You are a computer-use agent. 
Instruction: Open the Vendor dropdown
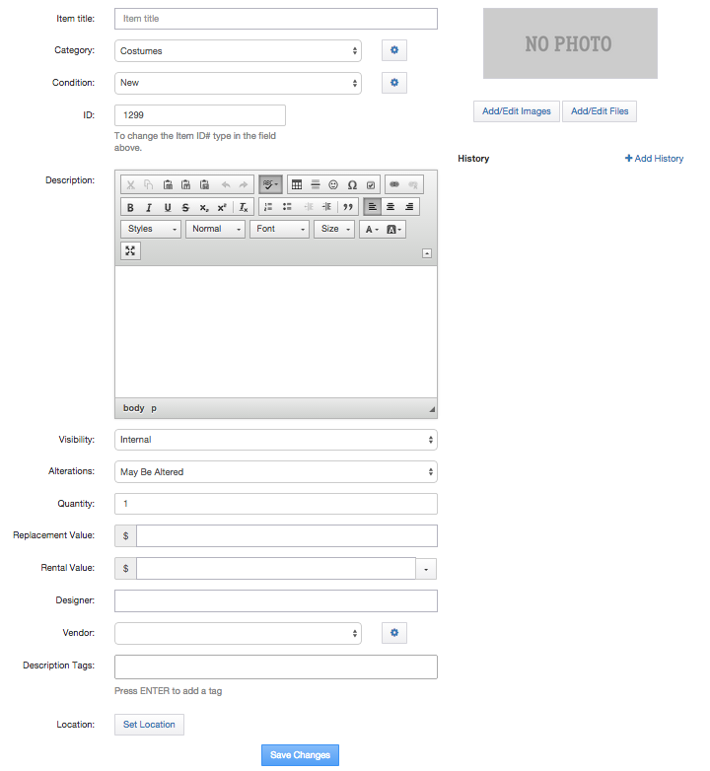coord(238,633)
